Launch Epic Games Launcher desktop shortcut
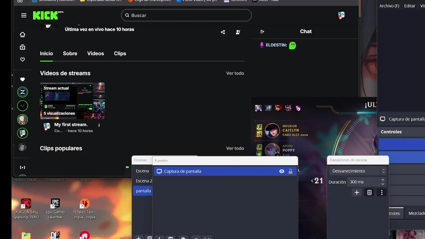 pos(55,209)
